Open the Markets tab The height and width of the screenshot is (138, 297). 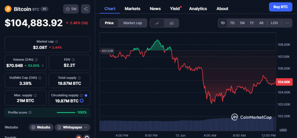(132, 9)
